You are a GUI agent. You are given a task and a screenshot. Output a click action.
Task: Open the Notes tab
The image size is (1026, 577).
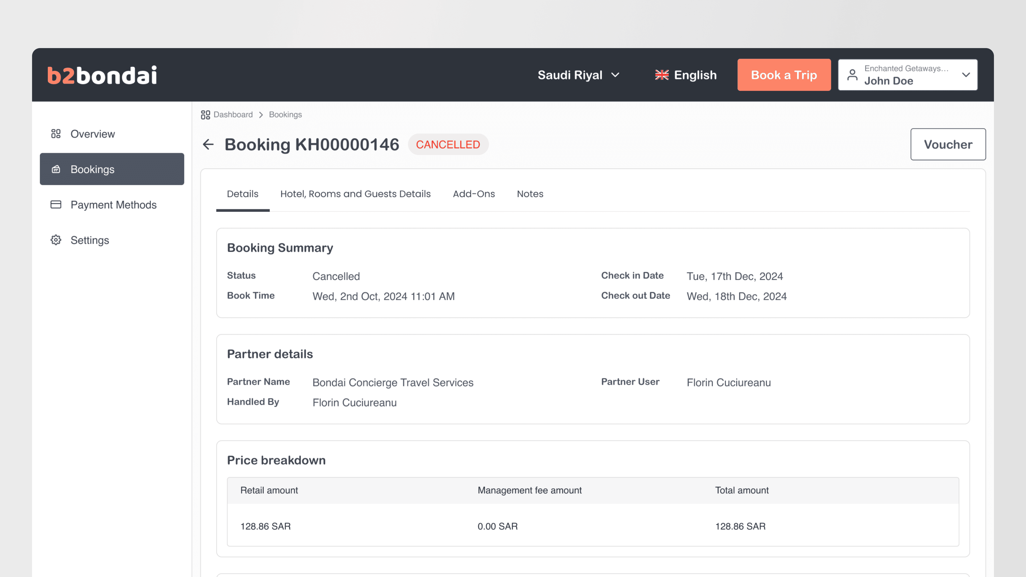[x=530, y=194]
